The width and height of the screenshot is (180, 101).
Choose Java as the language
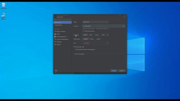point(85,35)
